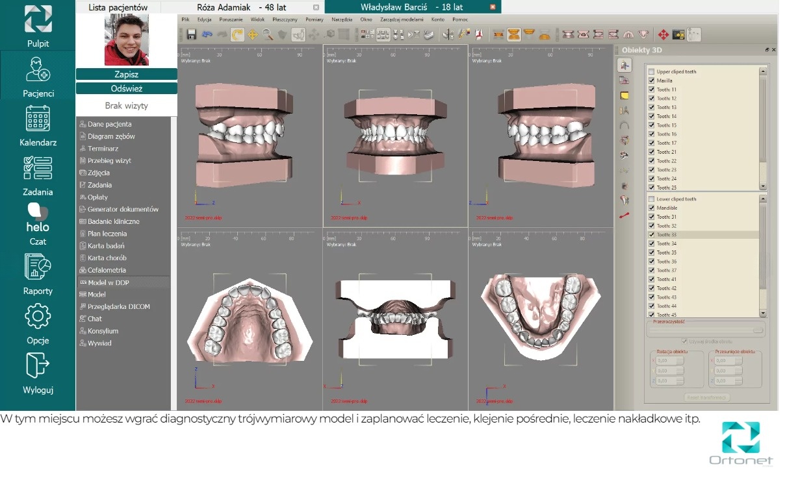This screenshot has width=785, height=503.
Task: Select the magnifier zoom tool
Action: point(268,34)
